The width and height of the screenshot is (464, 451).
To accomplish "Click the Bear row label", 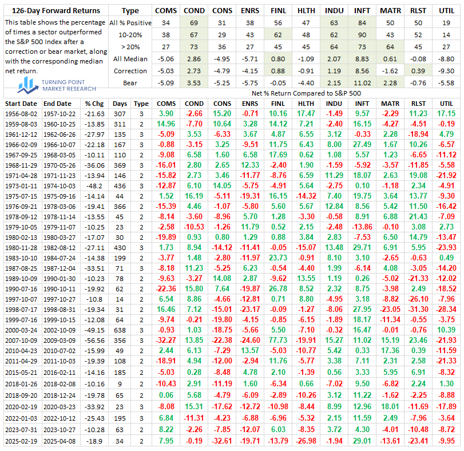I will click(x=131, y=82).
